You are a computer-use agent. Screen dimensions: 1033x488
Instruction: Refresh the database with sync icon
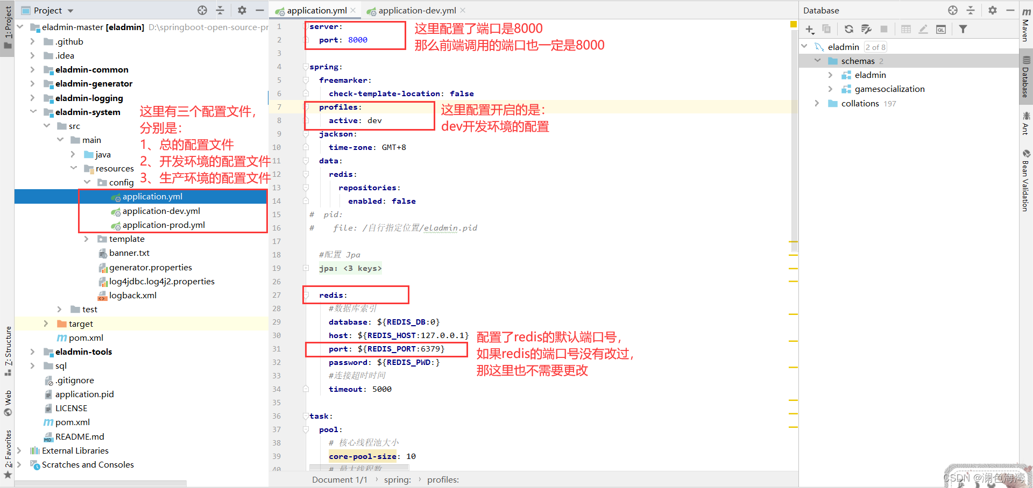pos(849,29)
